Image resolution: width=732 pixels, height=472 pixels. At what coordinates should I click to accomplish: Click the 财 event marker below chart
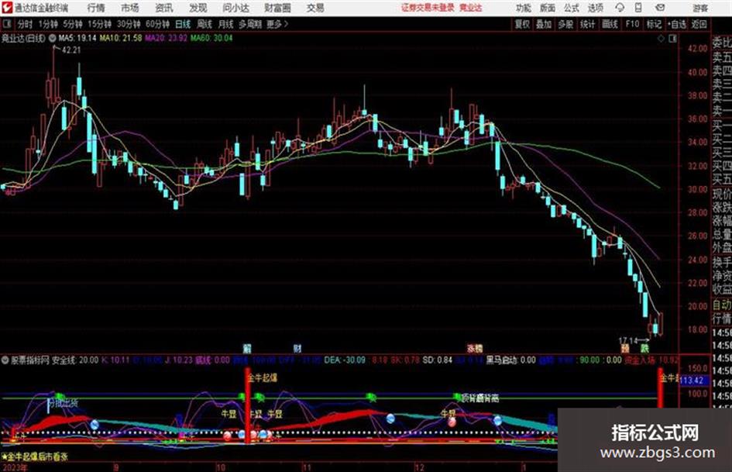click(x=297, y=348)
